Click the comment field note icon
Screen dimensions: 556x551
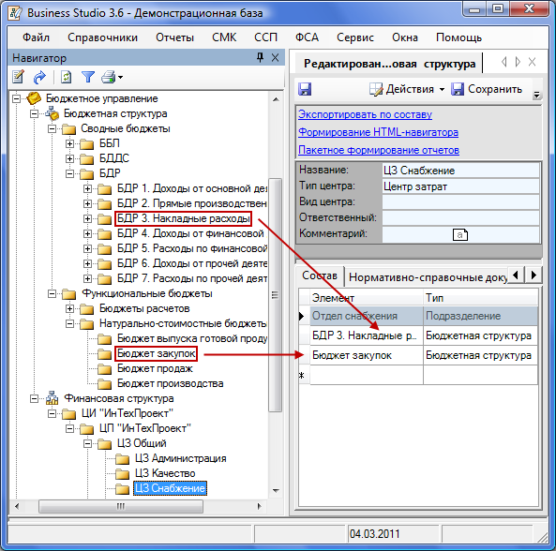460,234
